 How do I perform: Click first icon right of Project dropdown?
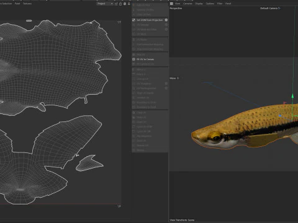[x=116, y=4]
